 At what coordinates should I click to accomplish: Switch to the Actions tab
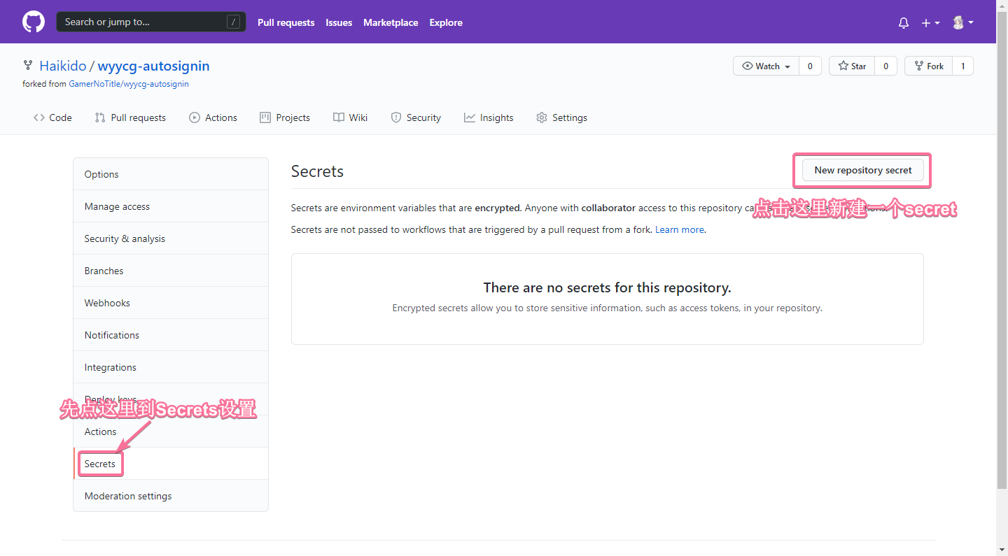point(213,117)
